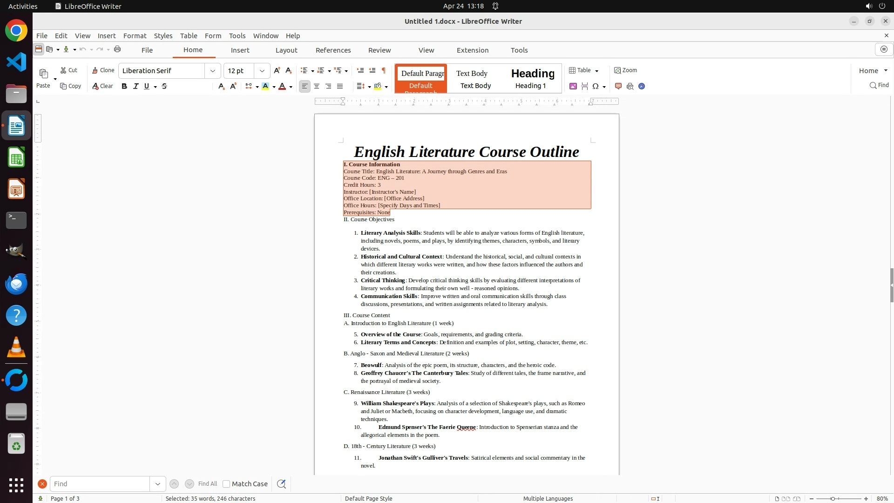The width and height of the screenshot is (894, 503).
Task: Apply strikethrough to text
Action: 164,86
